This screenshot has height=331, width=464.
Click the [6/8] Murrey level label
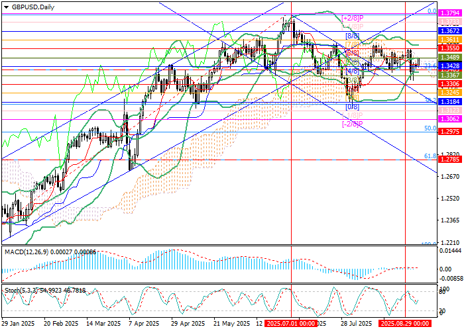(352, 53)
